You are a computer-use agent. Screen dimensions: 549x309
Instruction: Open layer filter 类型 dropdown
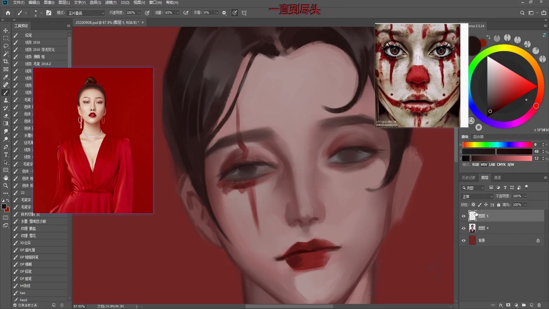coord(473,188)
